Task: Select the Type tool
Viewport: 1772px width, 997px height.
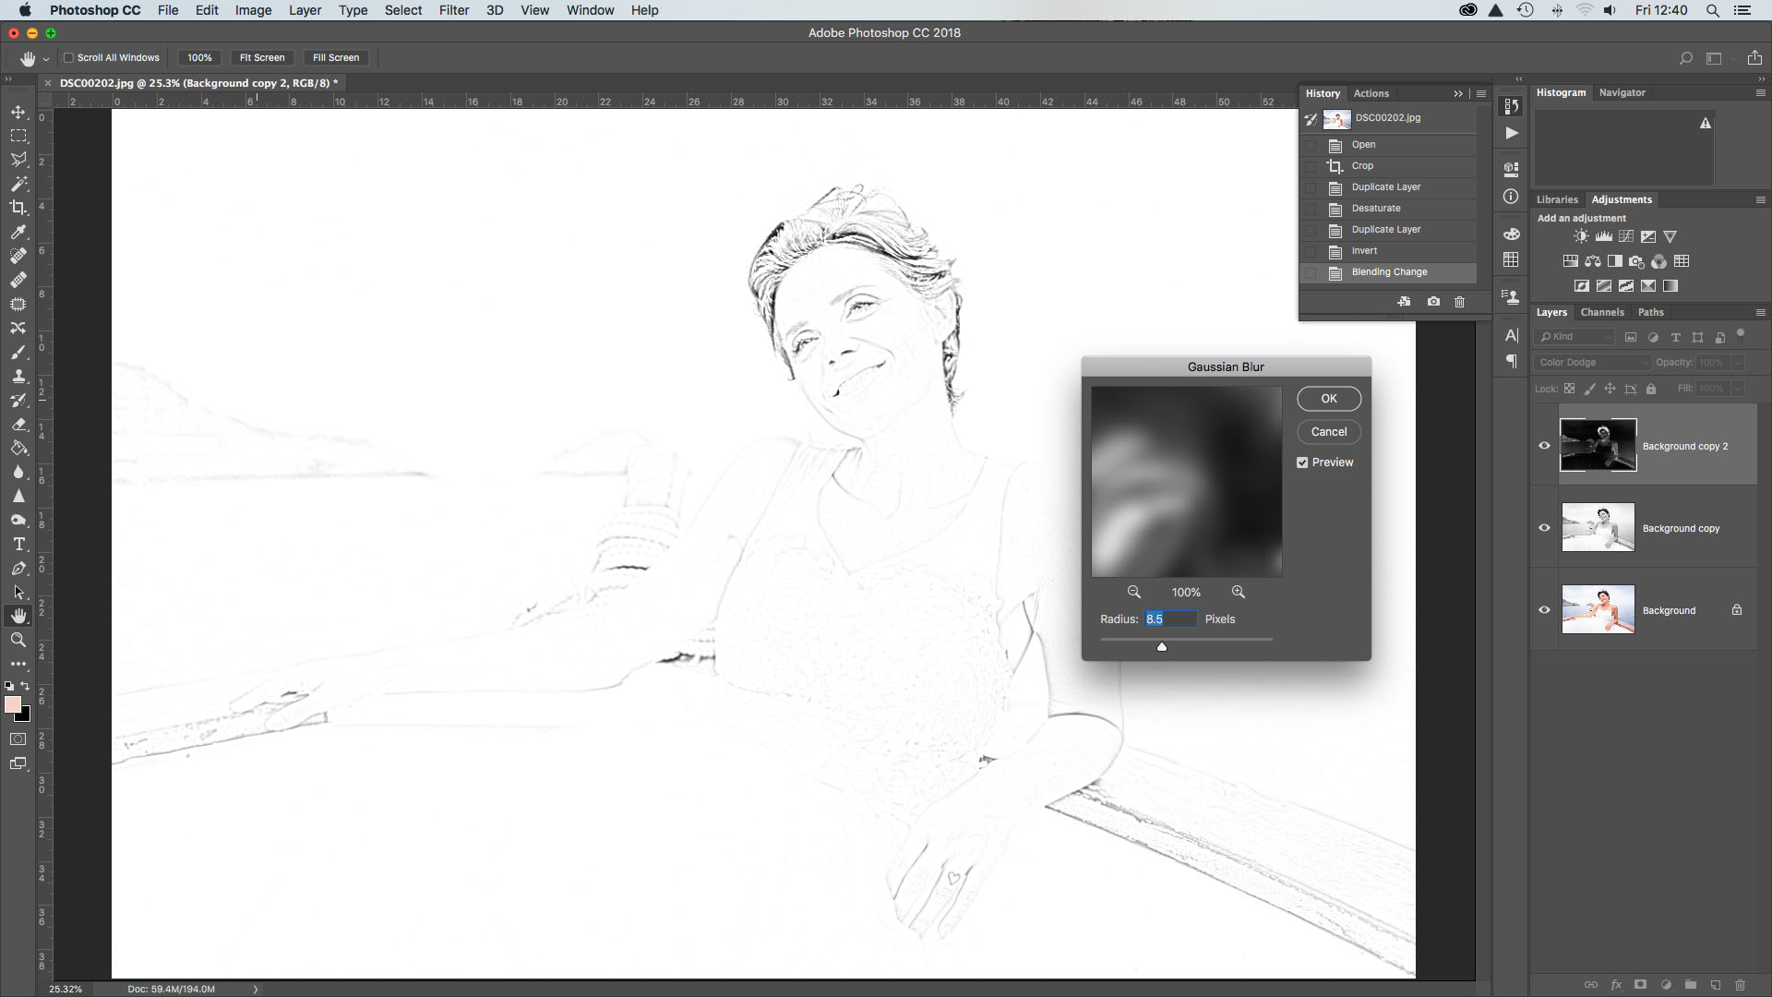Action: [x=18, y=545]
